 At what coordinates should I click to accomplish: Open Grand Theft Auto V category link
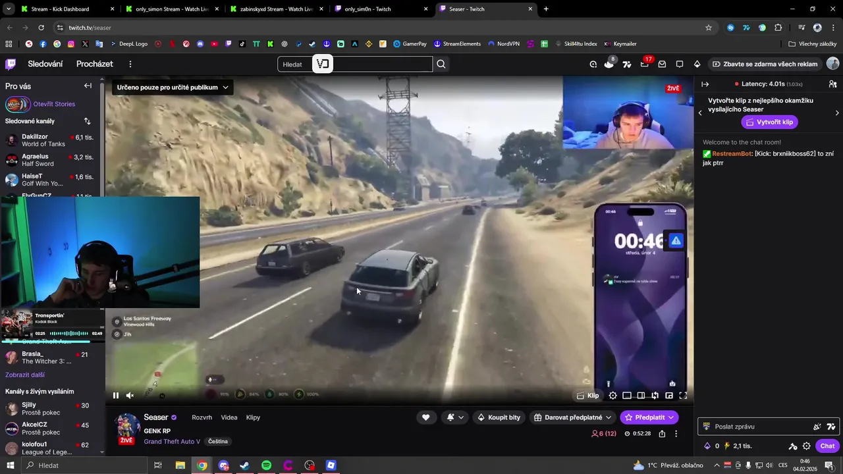pos(172,442)
